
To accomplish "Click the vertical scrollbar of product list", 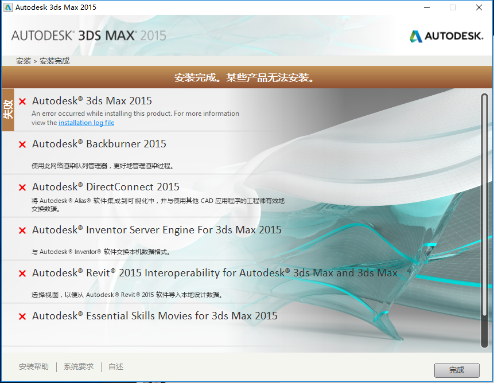I will (x=484, y=221).
